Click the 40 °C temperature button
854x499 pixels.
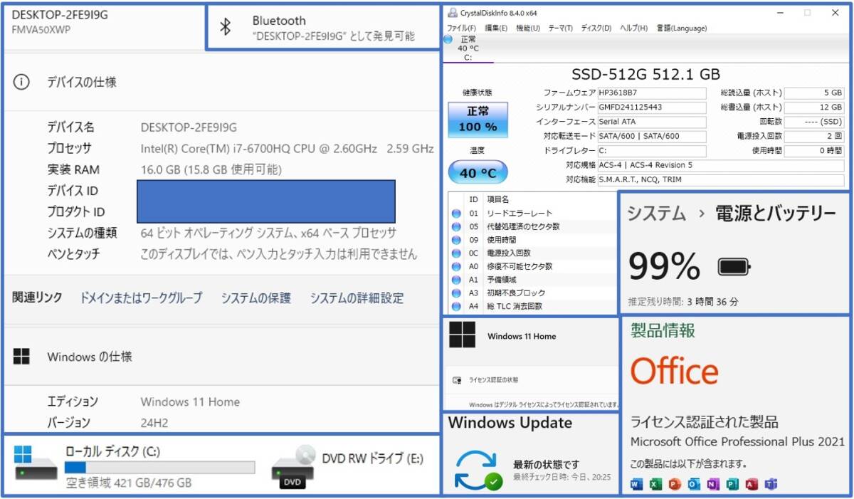click(x=478, y=172)
